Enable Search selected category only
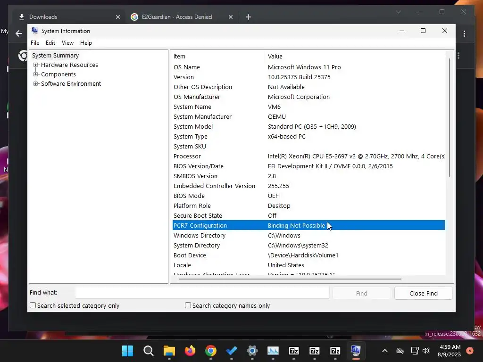Image resolution: width=483 pixels, height=362 pixels. click(x=33, y=305)
